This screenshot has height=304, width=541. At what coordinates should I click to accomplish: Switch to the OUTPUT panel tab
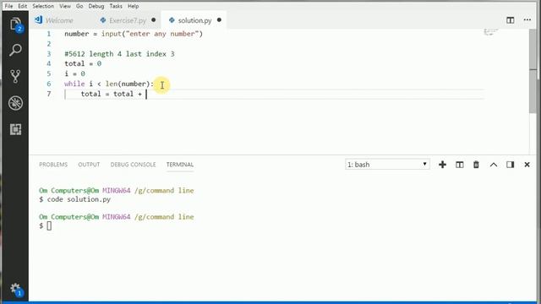coord(89,165)
